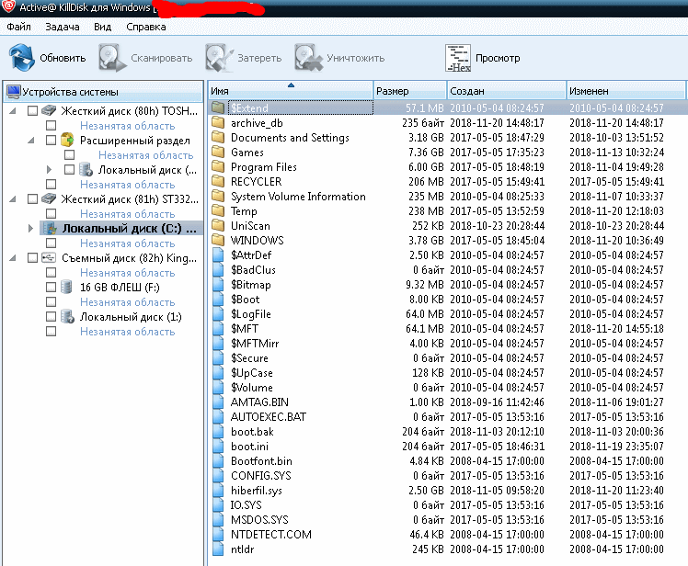The width and height of the screenshot is (688, 566).
Task: Click the WINDOWS folder icon
Action: 218,241
